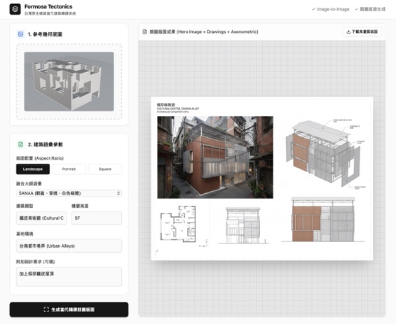The image size is (396, 324).
Task: Click the file icon in results panel header
Action: [x=144, y=31]
